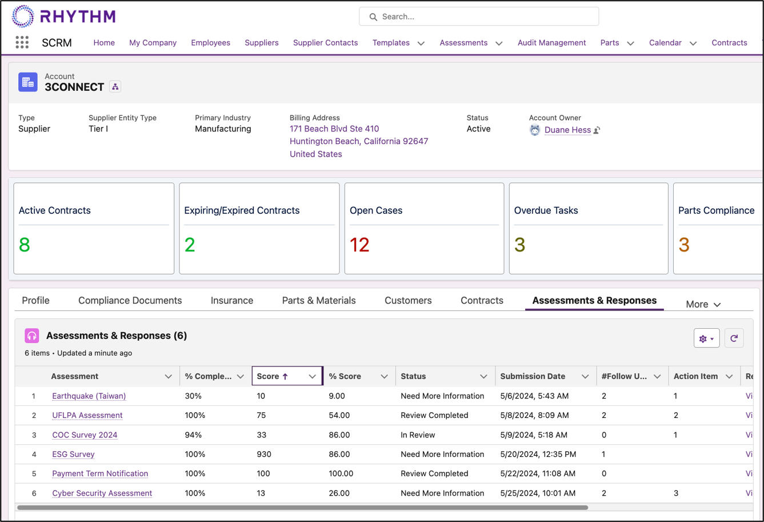
Task: Click the Account building icon beside 3CONNECT
Action: (x=27, y=82)
